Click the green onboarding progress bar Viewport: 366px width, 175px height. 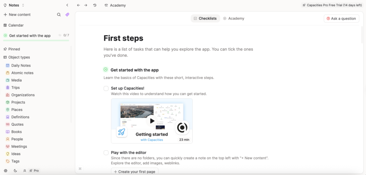click(36, 40)
